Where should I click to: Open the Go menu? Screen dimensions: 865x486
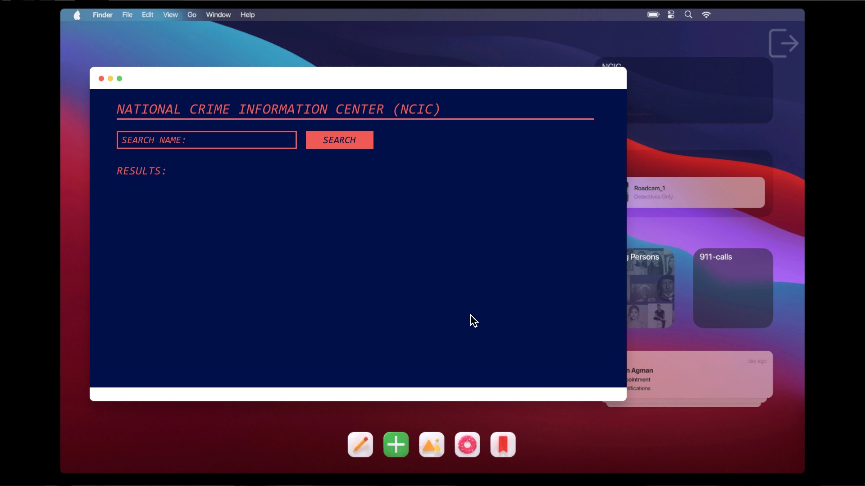tap(191, 15)
